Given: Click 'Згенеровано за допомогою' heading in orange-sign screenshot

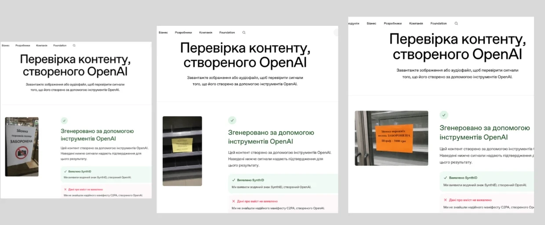Looking at the screenshot, I should coord(485,128).
